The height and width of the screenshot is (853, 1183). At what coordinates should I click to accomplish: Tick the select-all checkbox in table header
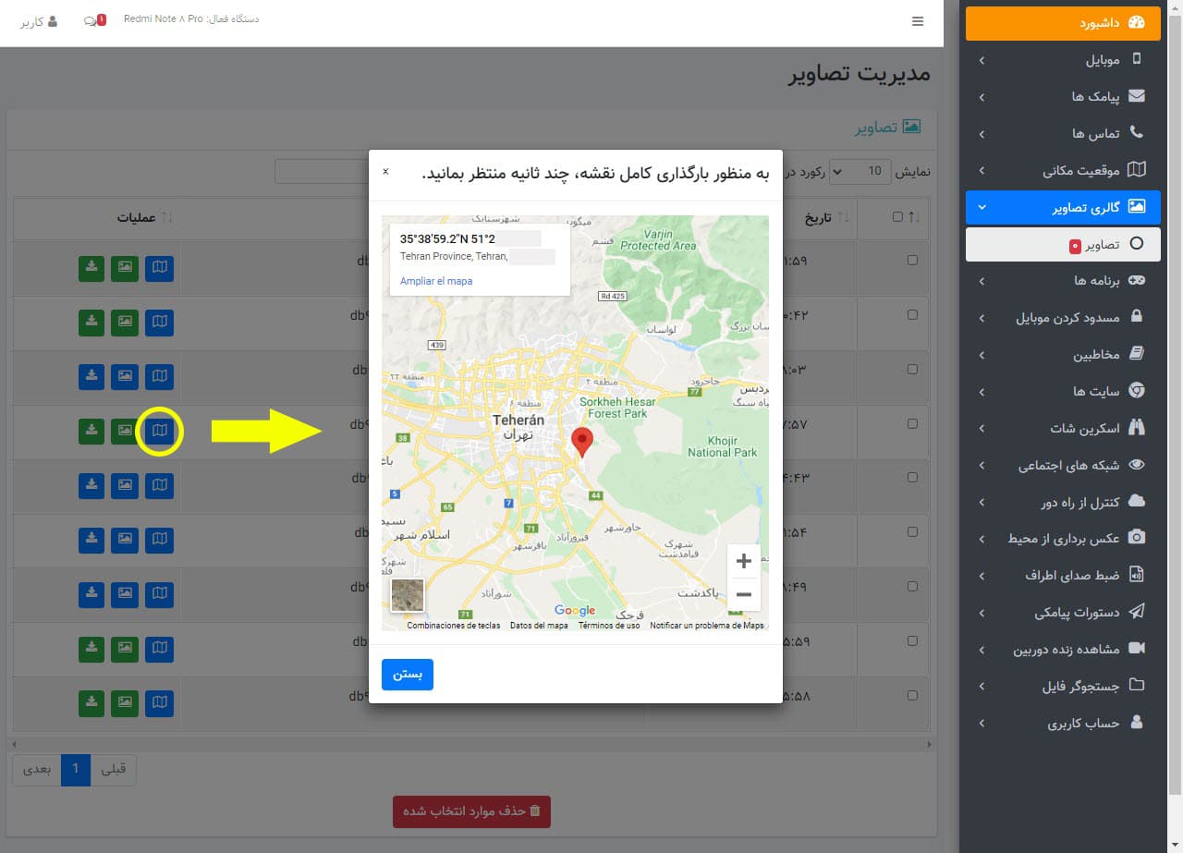pos(896,217)
